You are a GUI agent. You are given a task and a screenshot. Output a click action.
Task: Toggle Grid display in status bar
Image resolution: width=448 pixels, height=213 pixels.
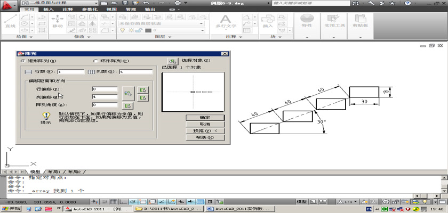coord(114,202)
